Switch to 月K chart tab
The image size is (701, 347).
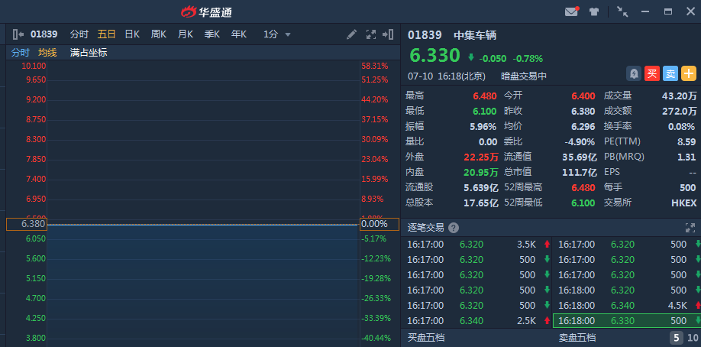coord(186,34)
